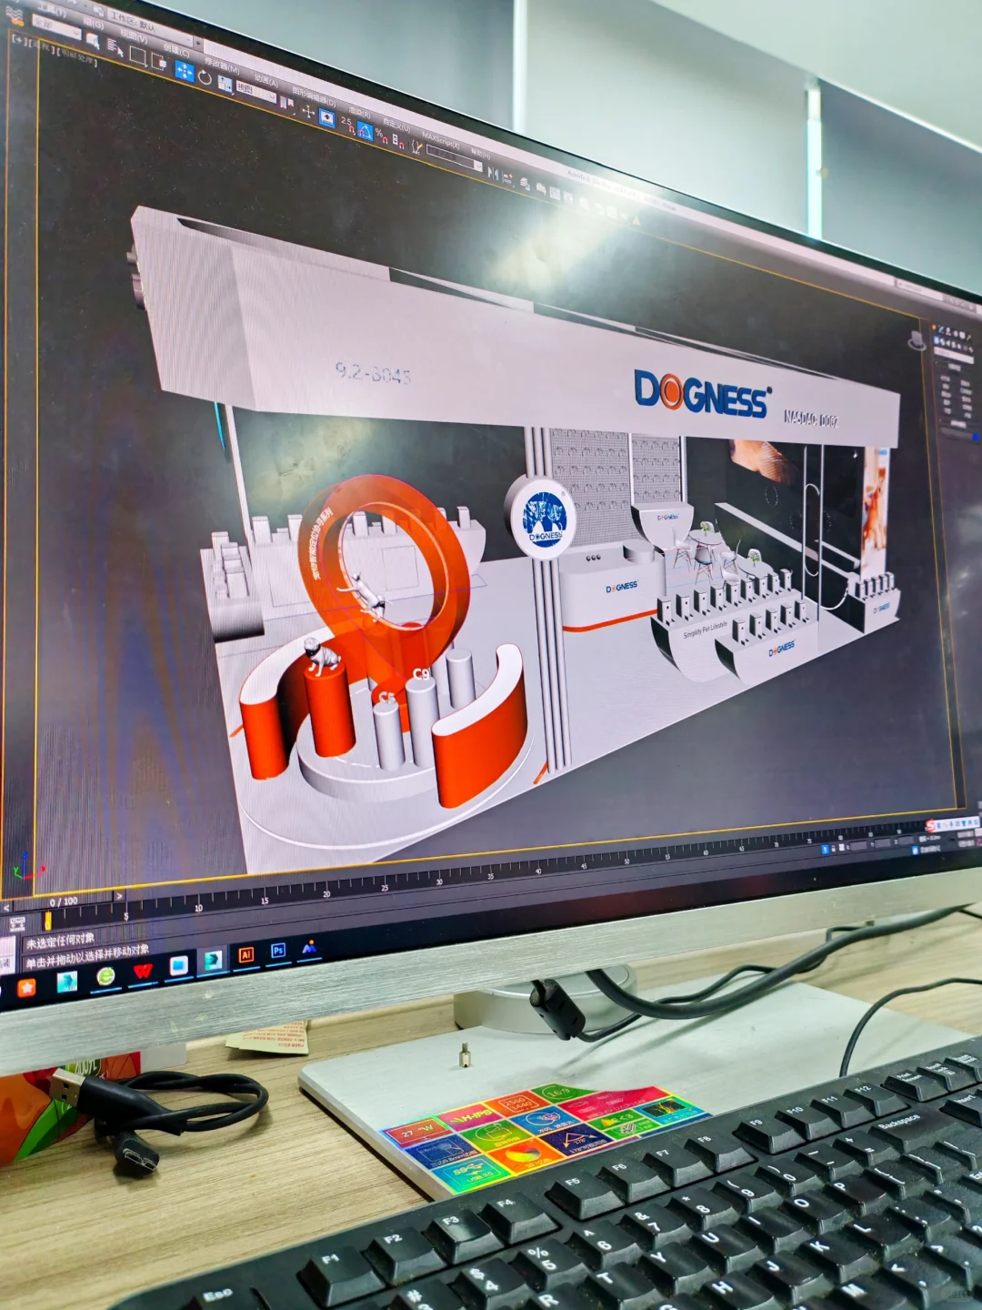982x1310 pixels.
Task: Toggle the Selection Lock padlock icon
Action: click(834, 849)
